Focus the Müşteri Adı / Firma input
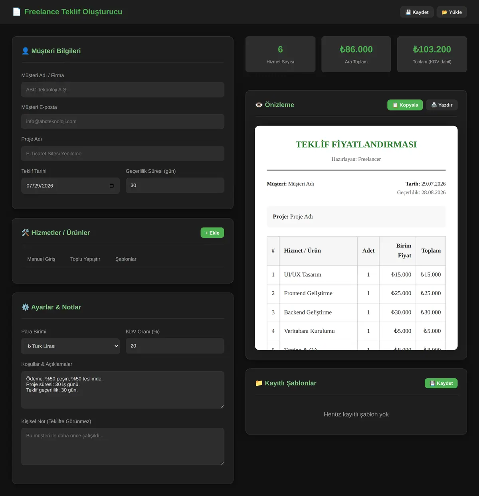Viewport: 479px width, 496px height. point(123,90)
